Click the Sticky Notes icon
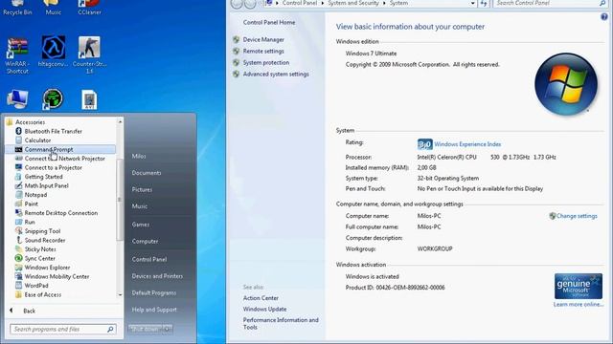The height and width of the screenshot is (344, 613). tap(18, 248)
